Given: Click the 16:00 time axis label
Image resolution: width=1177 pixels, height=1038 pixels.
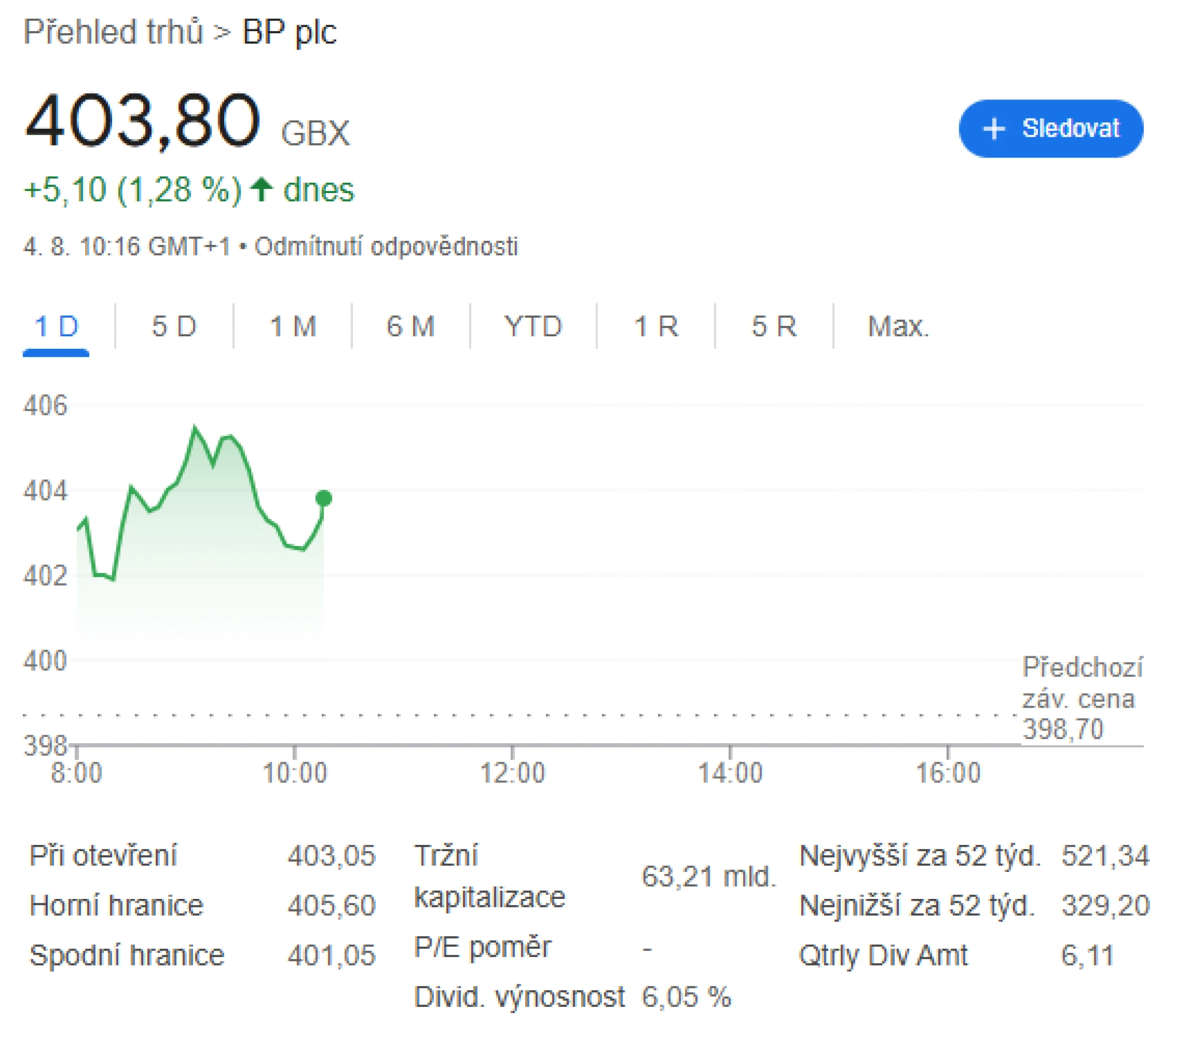Looking at the screenshot, I should [x=948, y=772].
